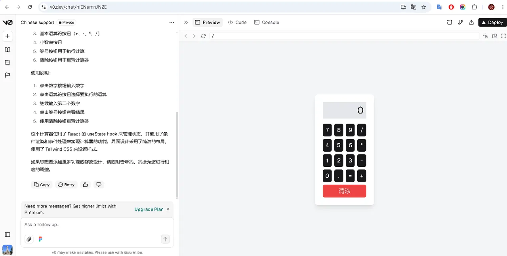Click the v0 logo icon
This screenshot has width=507, height=256.
8,23
